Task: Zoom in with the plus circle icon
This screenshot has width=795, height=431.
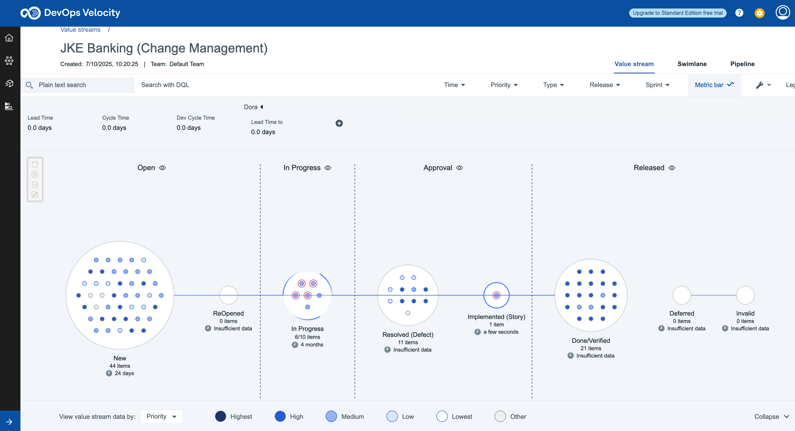Action: tap(35, 174)
